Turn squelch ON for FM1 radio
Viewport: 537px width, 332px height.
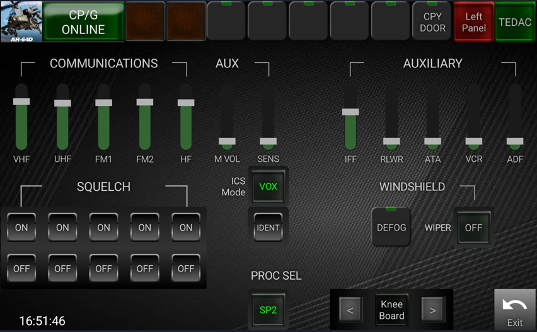[x=103, y=227]
